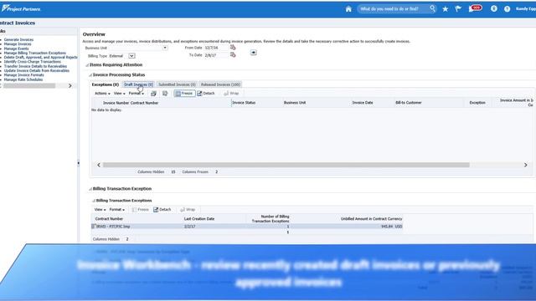Click the invoice table scroll-left arrow
This screenshot has width=536, height=301.
99,165
